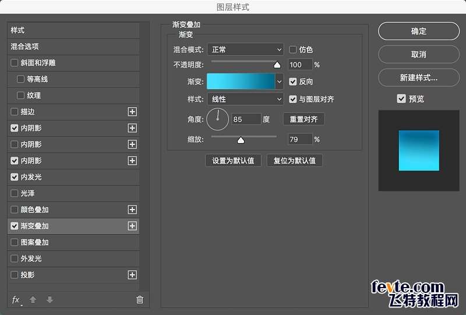Image resolution: width=466 pixels, height=315 pixels.
Task: Enable the 斜面和浮雕 checkbox
Action: click(14, 63)
